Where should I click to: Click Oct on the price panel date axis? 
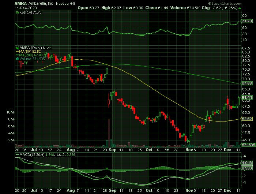click(149, 150)
